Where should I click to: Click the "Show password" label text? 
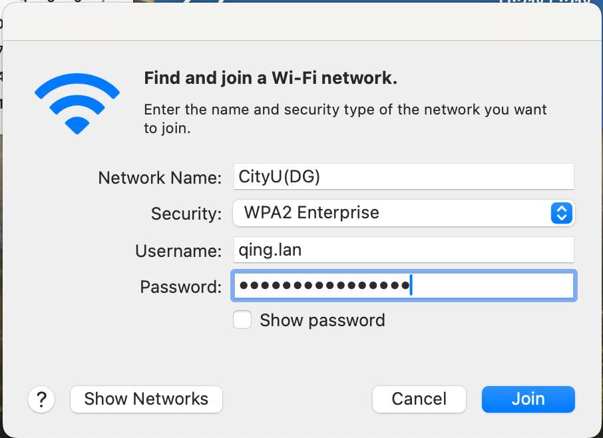pos(322,320)
